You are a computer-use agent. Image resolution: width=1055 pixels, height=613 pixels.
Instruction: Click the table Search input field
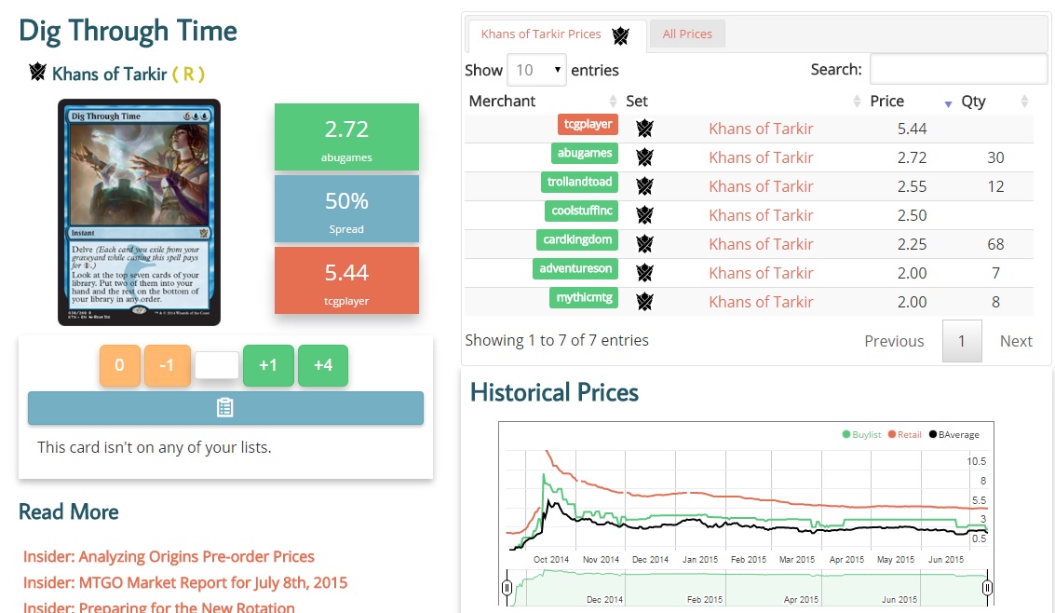point(958,69)
